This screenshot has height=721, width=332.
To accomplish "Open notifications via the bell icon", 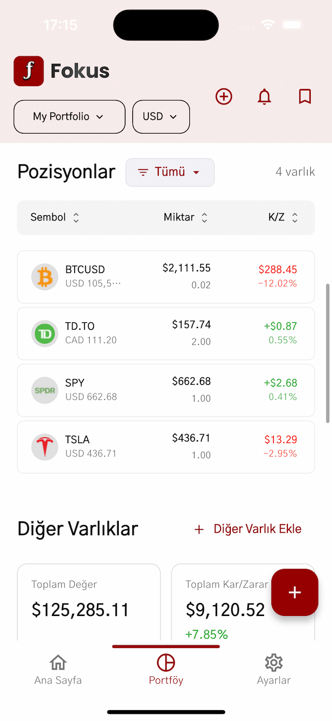I will tap(264, 97).
